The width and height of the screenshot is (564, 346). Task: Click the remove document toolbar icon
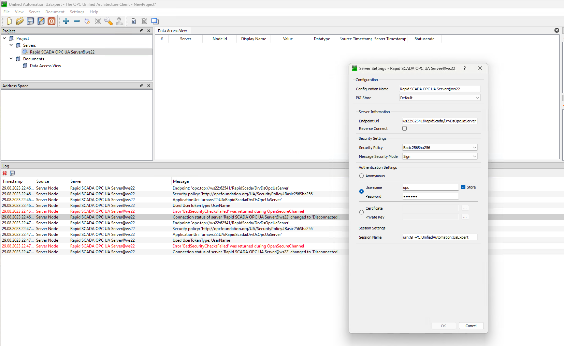[x=144, y=21]
